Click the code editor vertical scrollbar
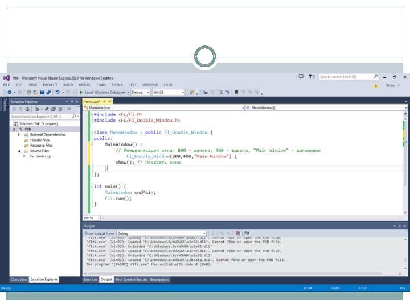The height and width of the screenshot is (307, 410). [x=405, y=165]
